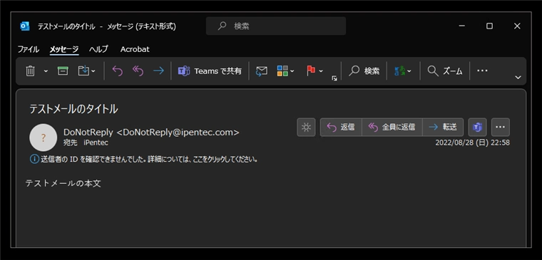The image size is (542, 260).
Task: Select the メッセージ ribbon tab
Action: 64,49
